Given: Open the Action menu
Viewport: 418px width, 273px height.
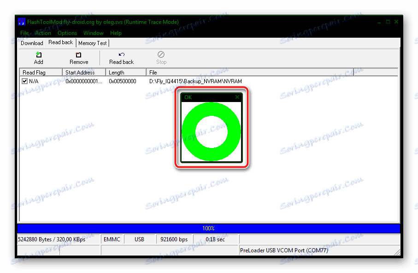Looking at the screenshot, I should 43,33.
